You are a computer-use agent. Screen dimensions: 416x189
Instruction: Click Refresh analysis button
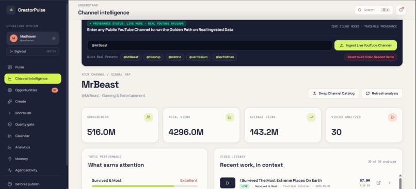click(382, 93)
